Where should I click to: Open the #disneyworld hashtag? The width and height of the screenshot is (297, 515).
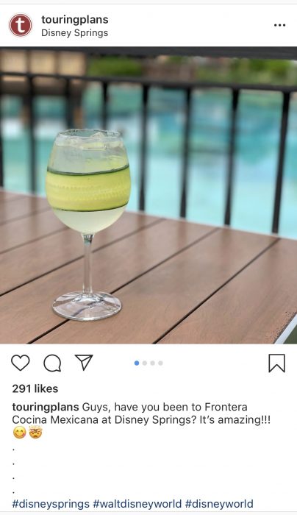point(219,504)
